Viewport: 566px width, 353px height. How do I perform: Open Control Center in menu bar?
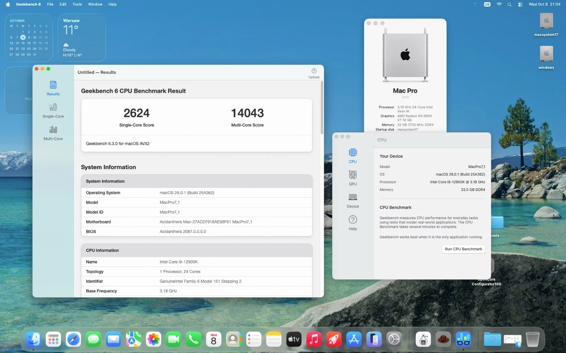[520, 4]
